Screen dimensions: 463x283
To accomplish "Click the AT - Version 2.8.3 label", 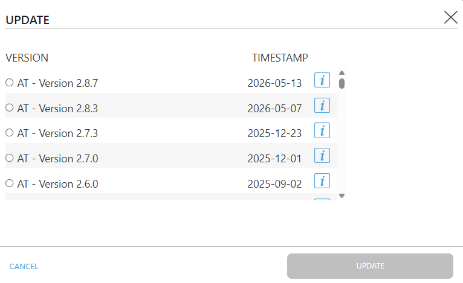I will (x=57, y=109).
